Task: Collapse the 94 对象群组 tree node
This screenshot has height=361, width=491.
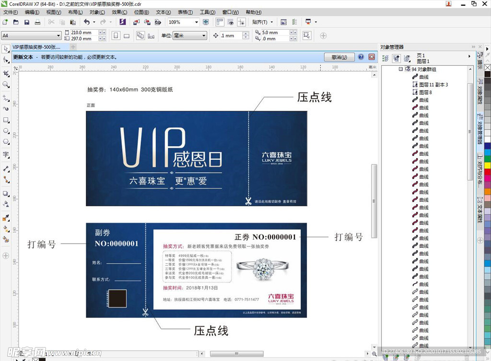Action: pyautogui.click(x=401, y=70)
